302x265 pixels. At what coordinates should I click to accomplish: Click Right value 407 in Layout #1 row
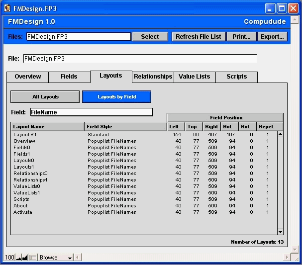[212, 135]
